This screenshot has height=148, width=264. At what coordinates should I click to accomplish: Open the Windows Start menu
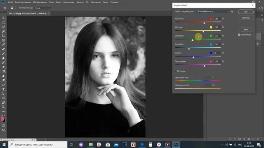(4, 144)
